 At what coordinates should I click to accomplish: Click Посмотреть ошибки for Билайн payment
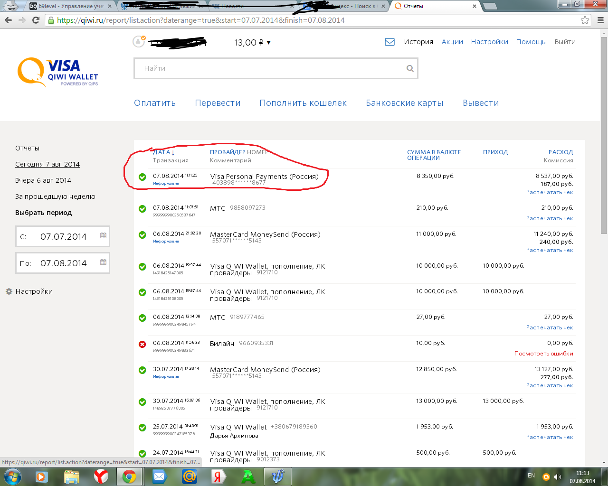coord(544,354)
